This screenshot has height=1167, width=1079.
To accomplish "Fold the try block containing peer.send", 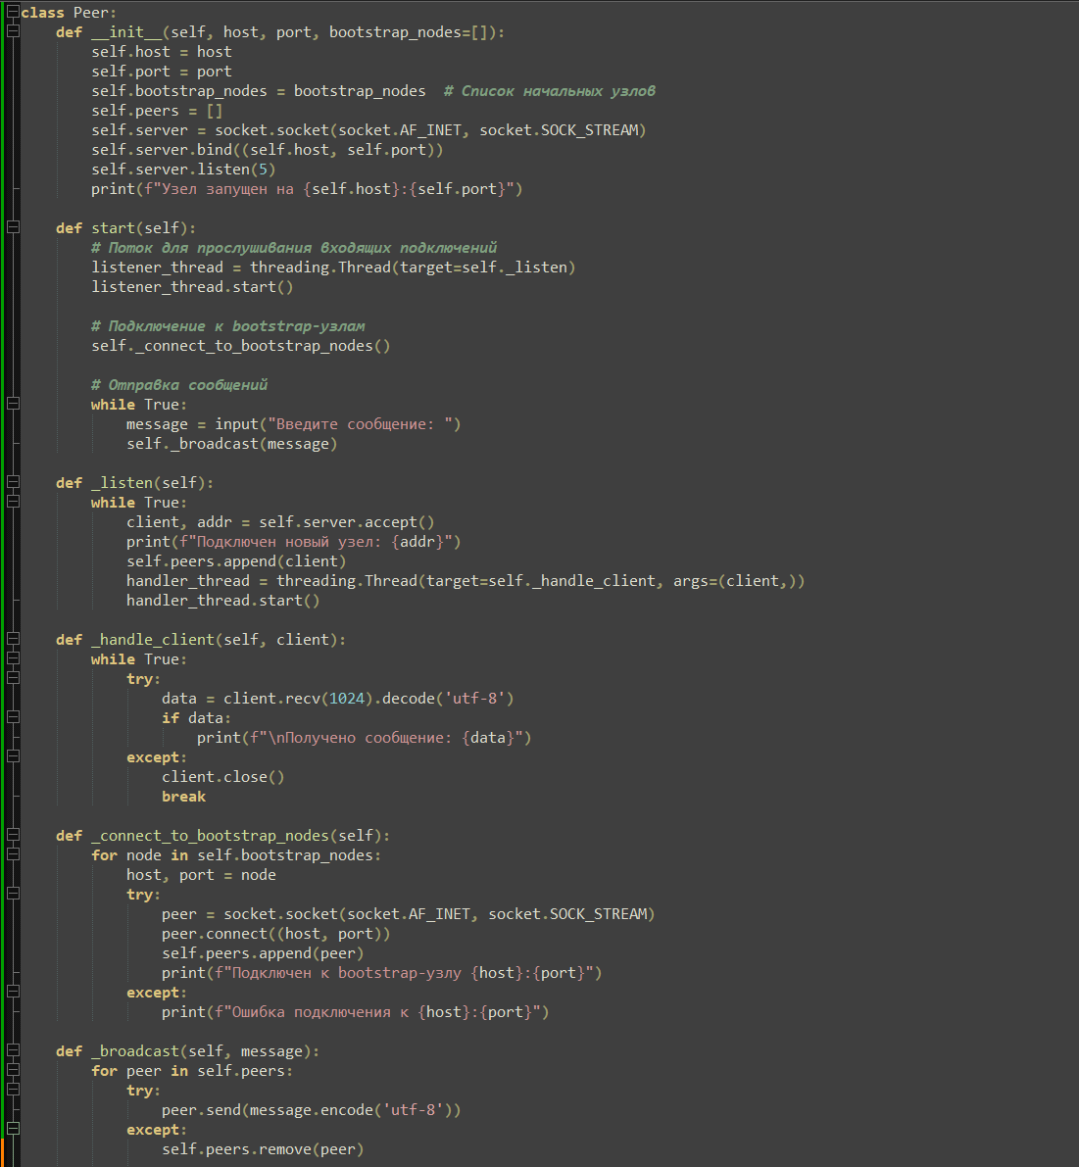I will pyautogui.click(x=13, y=1091).
